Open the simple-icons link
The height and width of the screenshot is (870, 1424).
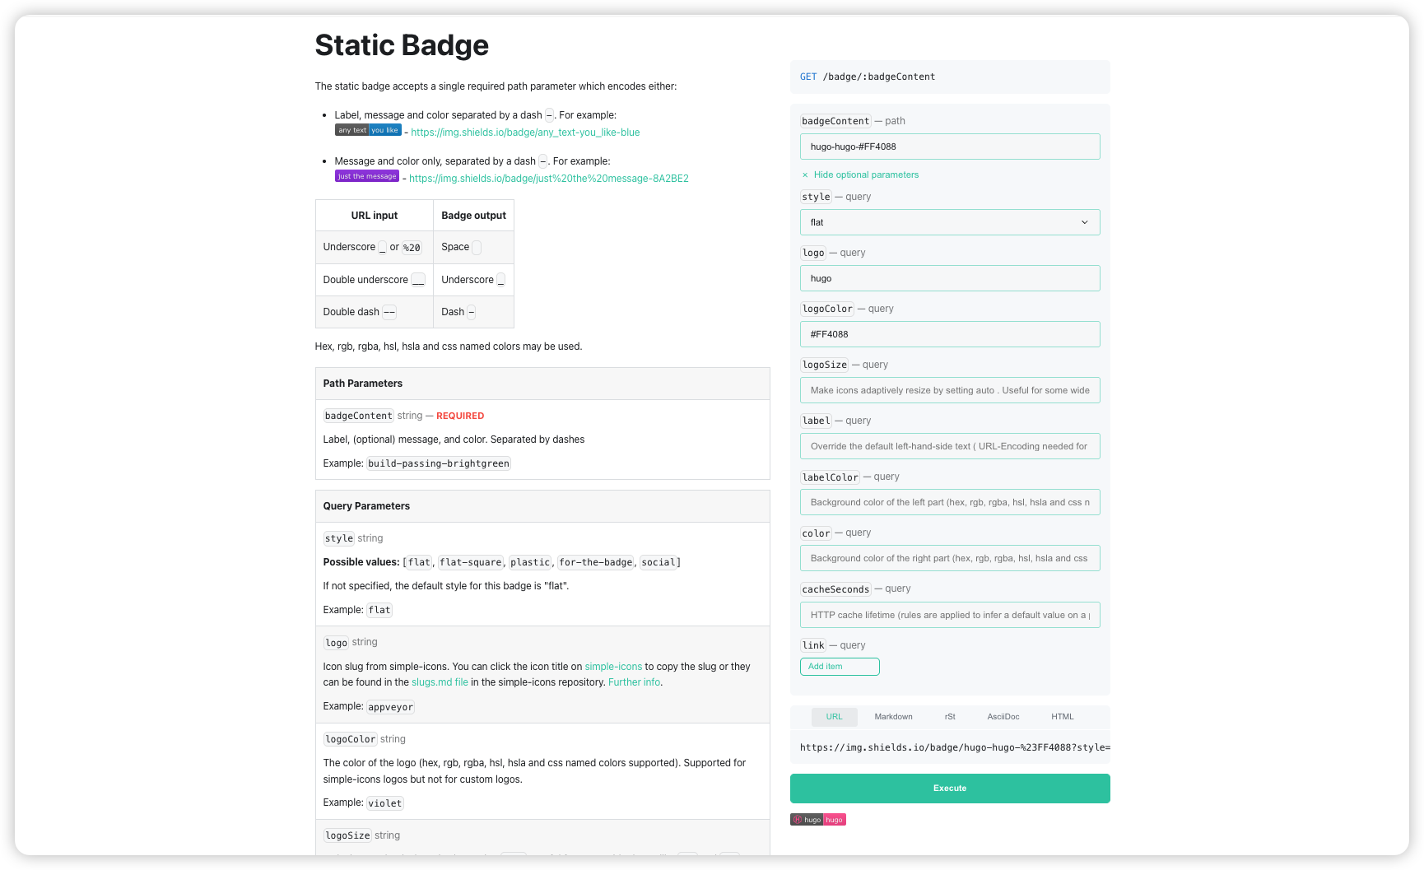click(x=613, y=667)
